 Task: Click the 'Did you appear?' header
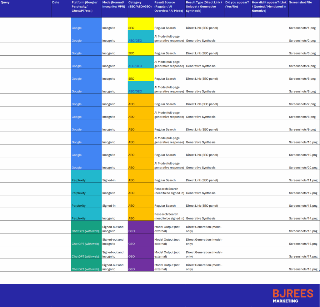(x=238, y=8)
